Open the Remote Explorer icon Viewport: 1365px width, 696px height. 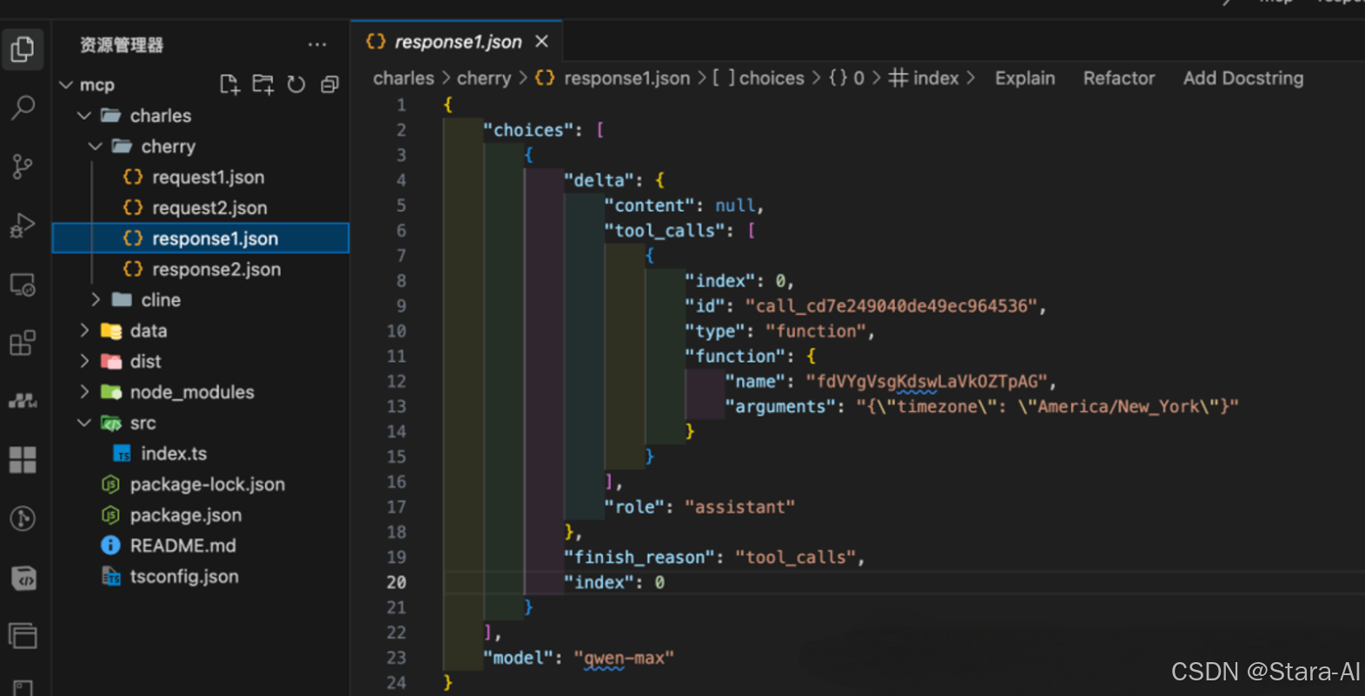click(x=23, y=285)
